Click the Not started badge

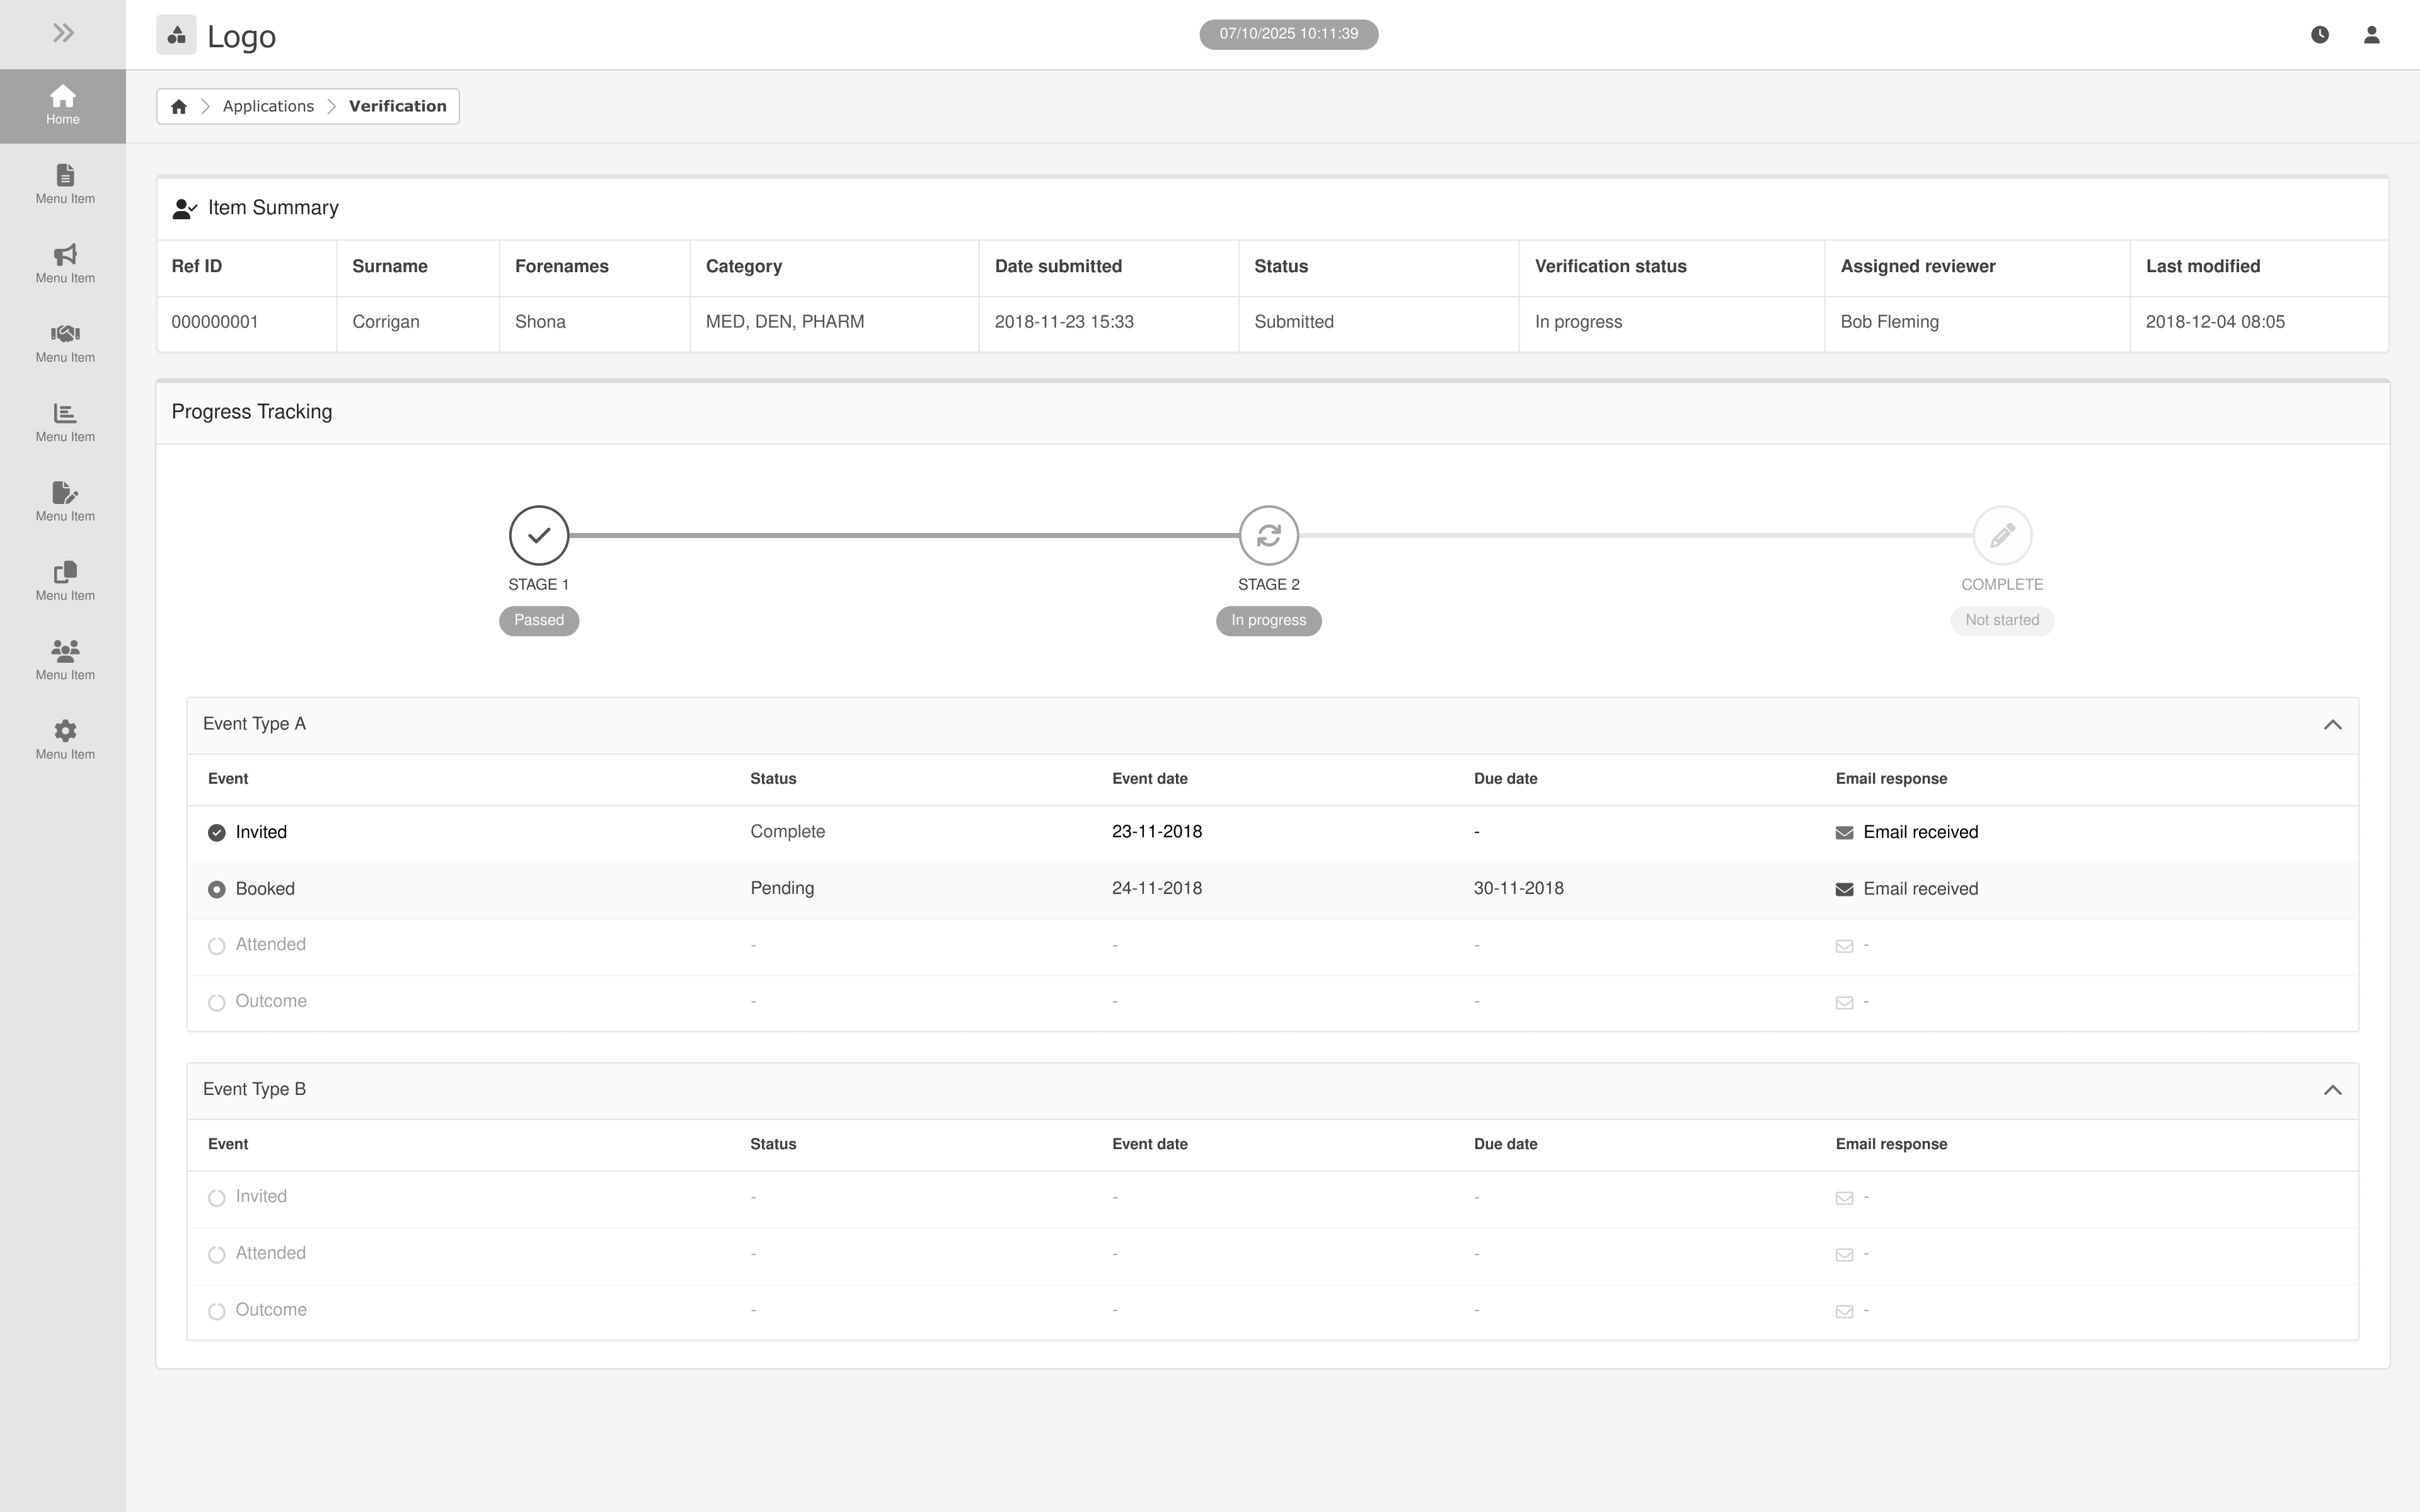pos(2002,620)
